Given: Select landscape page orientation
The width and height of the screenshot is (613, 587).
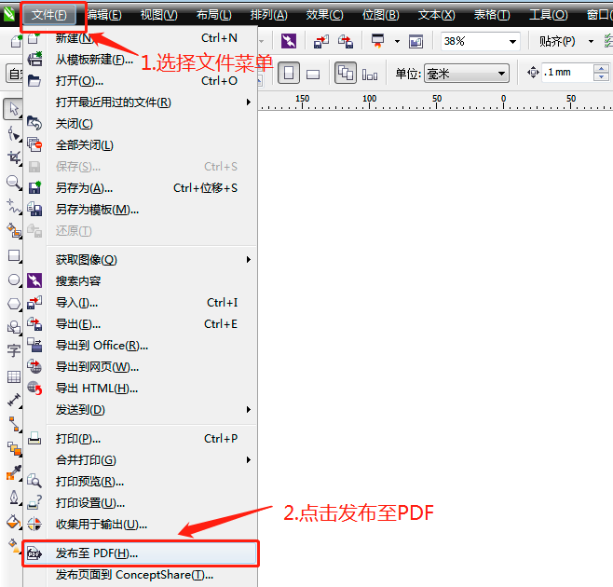Looking at the screenshot, I should [313, 74].
